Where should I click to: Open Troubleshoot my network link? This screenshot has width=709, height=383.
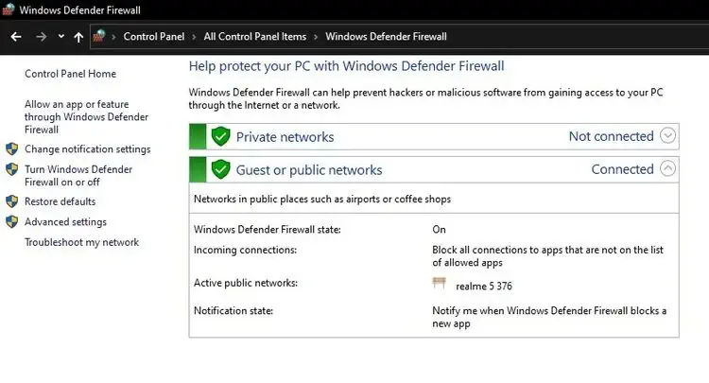[x=82, y=242]
